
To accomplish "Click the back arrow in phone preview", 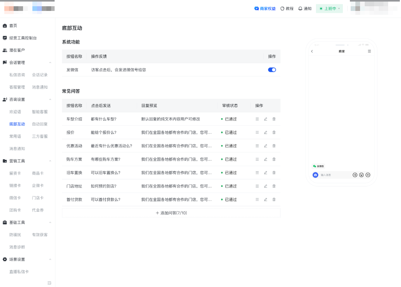I will [x=312, y=51].
